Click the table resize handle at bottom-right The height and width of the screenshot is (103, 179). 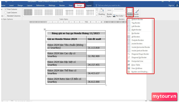point(106,85)
